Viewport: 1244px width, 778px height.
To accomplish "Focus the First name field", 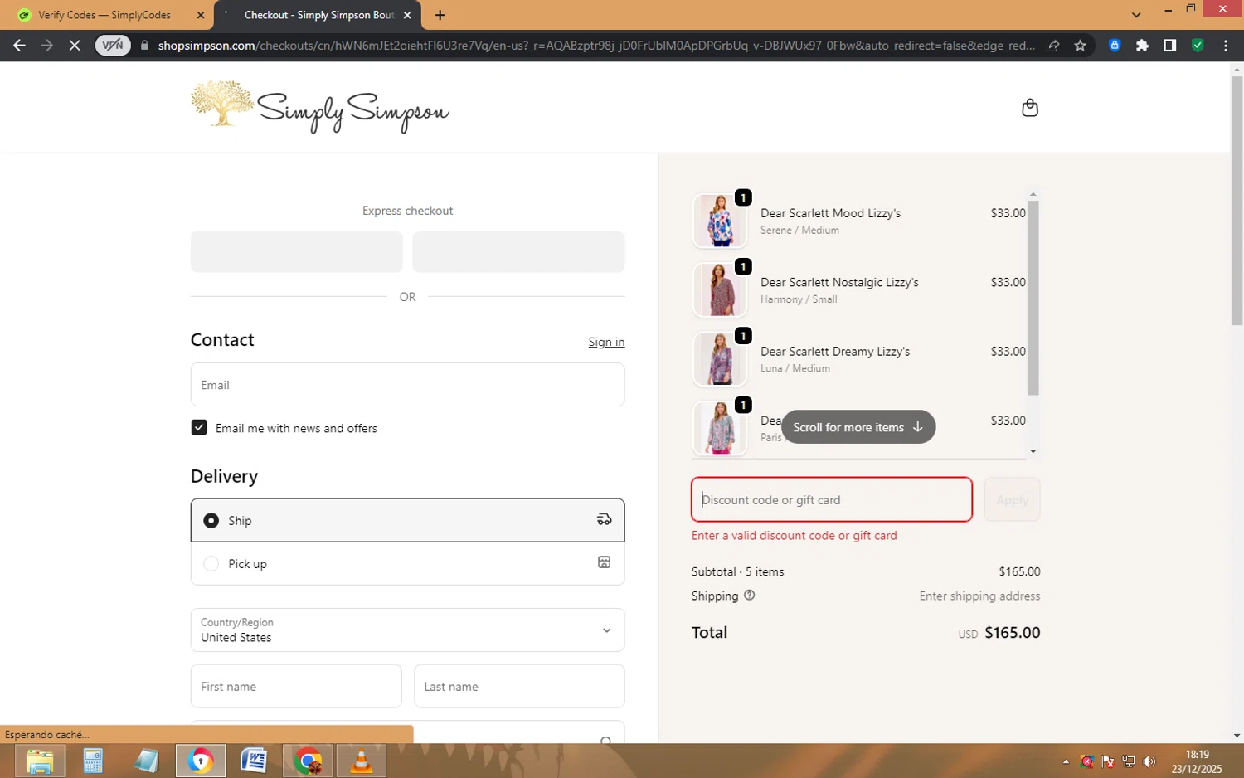I will 296,686.
